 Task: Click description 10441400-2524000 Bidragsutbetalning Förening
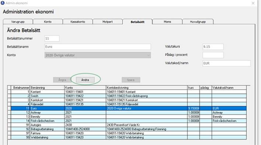tap(147, 129)
